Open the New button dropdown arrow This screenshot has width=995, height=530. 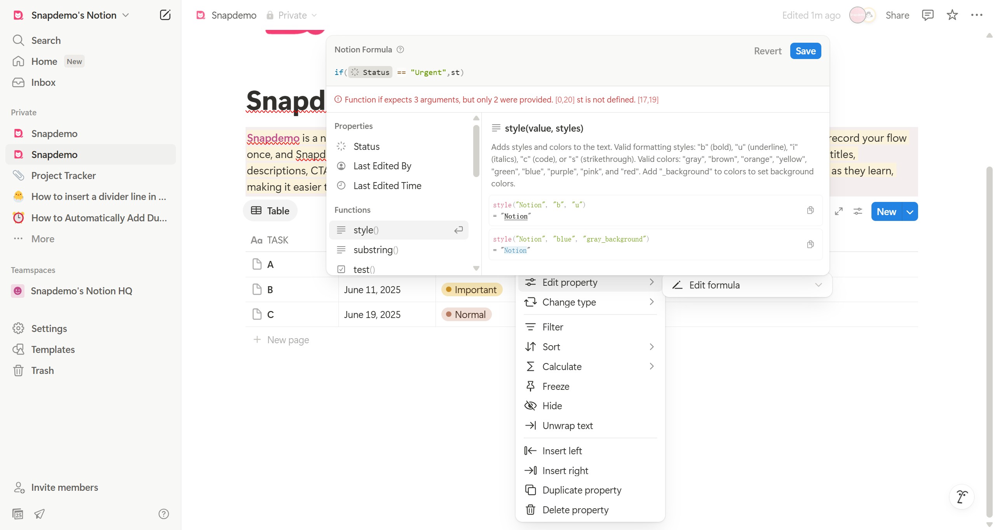pos(910,212)
